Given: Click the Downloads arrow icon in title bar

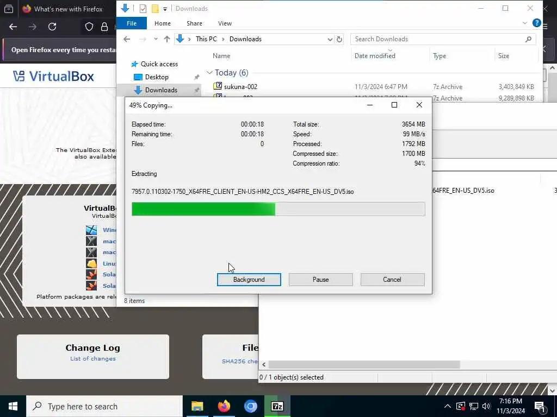Looking at the screenshot, I should [125, 8].
